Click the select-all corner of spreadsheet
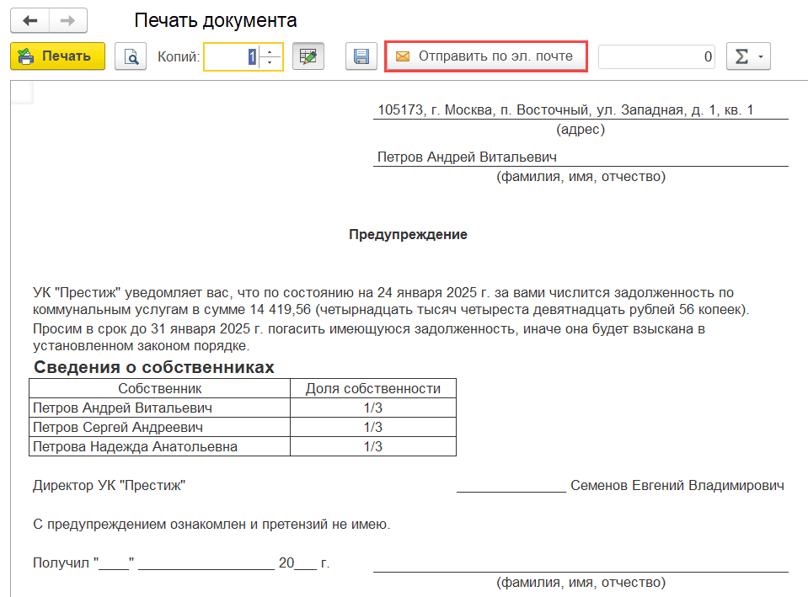 point(21,91)
